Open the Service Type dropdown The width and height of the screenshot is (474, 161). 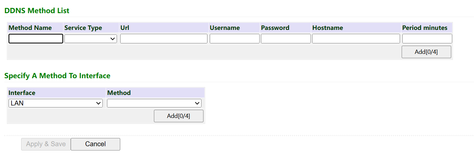click(x=91, y=39)
